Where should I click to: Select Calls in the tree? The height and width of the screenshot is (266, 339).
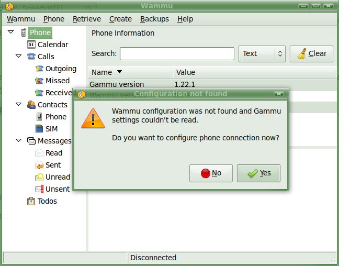coord(46,57)
